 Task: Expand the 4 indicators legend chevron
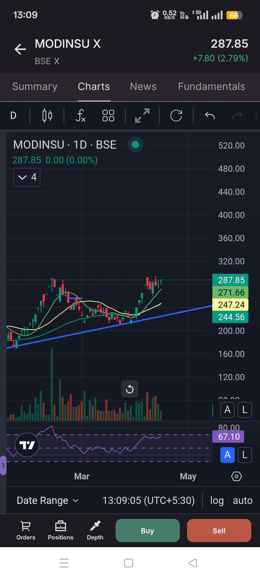click(x=26, y=177)
